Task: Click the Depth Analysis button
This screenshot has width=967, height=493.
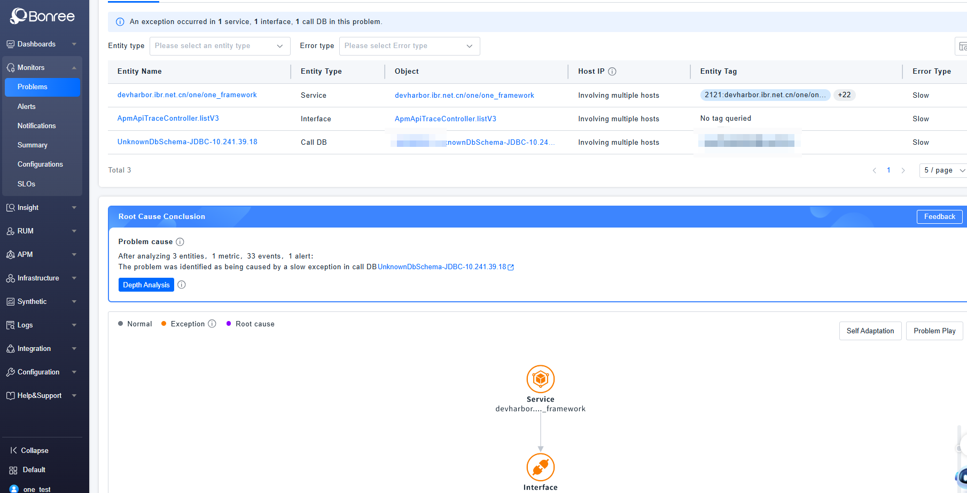Action: click(x=146, y=285)
